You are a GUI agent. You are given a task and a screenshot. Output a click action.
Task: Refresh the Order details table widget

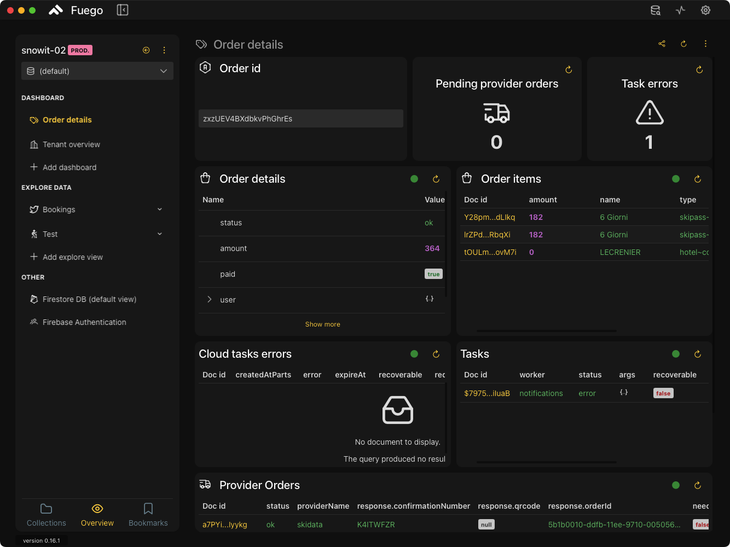pos(436,179)
